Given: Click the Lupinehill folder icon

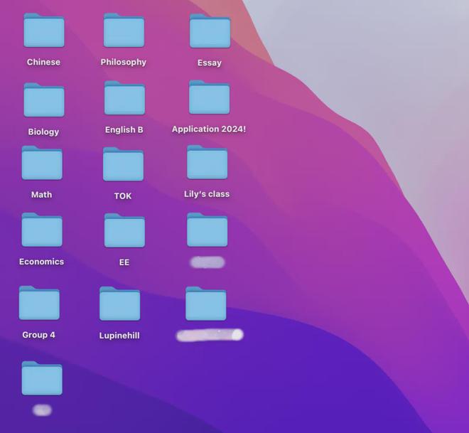Looking at the screenshot, I should 119,304.
